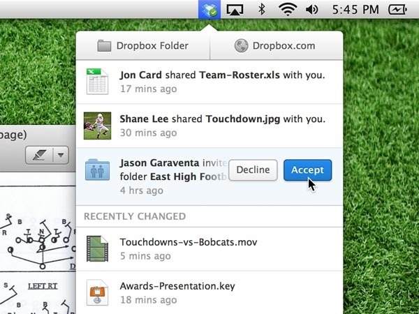Click the Touchdowns-vs-Bobcats.mov movie file icon
The height and width of the screenshot is (314, 419).
coord(97,248)
